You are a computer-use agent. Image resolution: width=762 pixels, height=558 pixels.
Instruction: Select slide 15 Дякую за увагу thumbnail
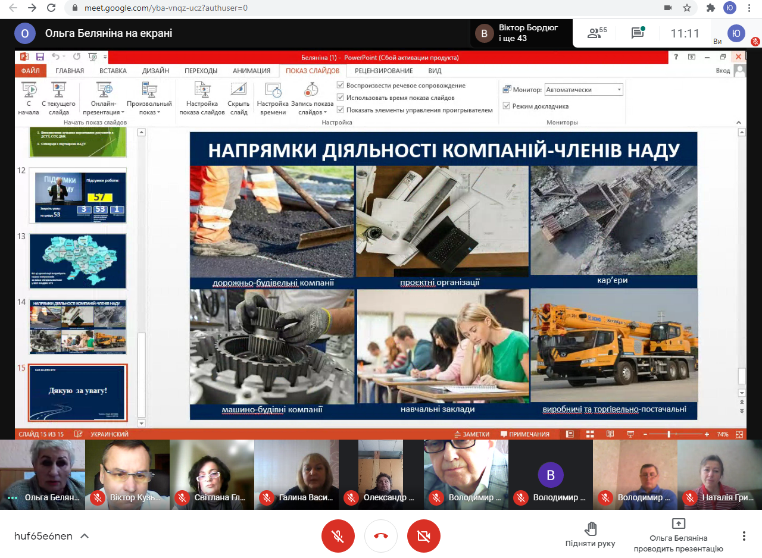[77, 393]
